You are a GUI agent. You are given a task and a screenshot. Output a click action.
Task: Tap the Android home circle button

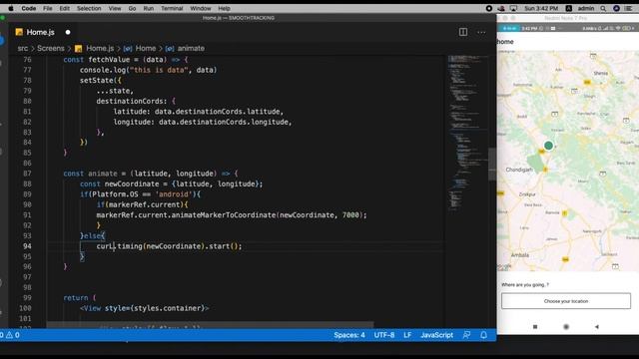coord(566,326)
